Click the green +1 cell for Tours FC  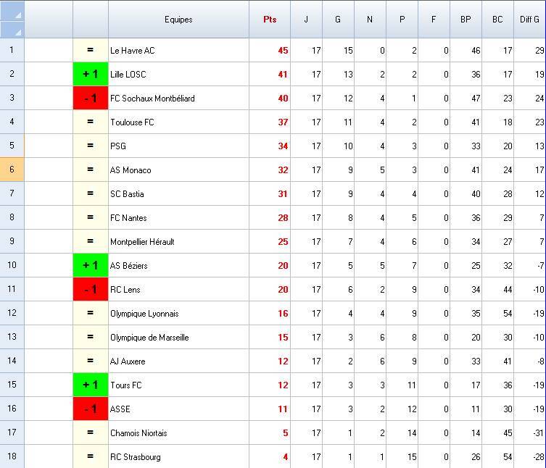91,385
